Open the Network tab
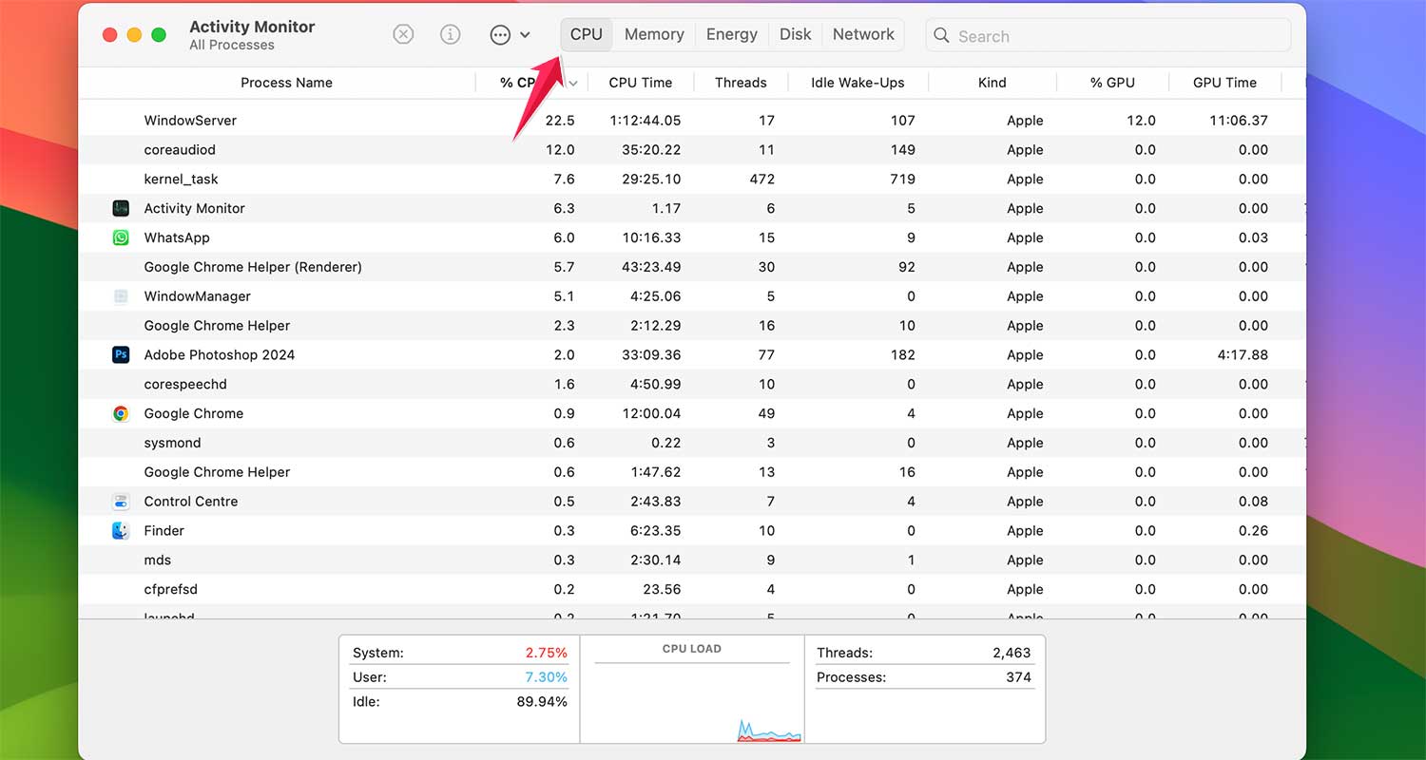This screenshot has width=1426, height=760. pos(862,33)
